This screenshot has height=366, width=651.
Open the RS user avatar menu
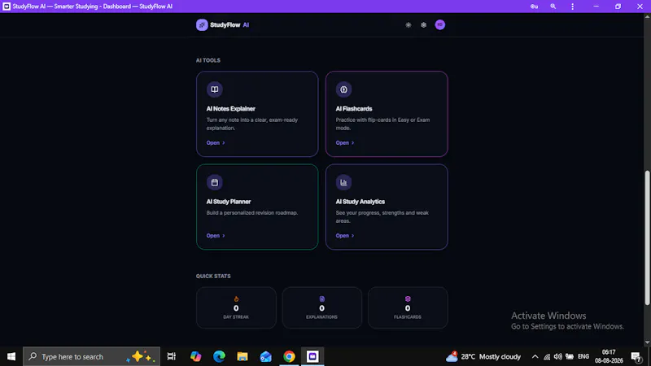pos(439,25)
